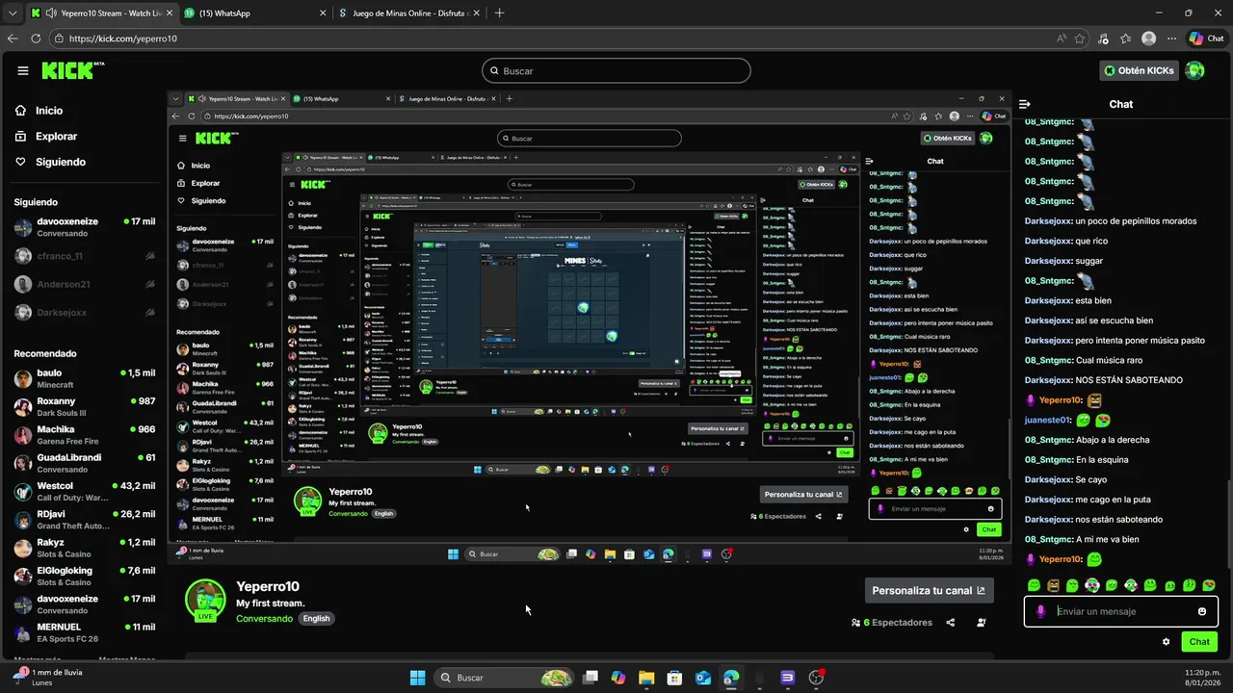Image resolution: width=1233 pixels, height=693 pixels.
Task: Open offline channel Anderson21
Action: 84,284
